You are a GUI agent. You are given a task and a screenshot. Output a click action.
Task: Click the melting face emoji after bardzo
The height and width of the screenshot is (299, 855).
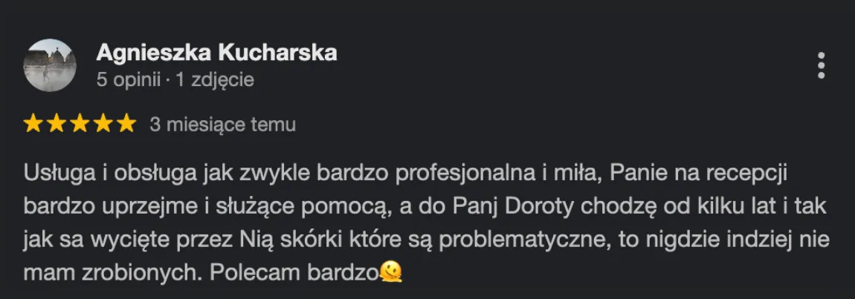[391, 272]
